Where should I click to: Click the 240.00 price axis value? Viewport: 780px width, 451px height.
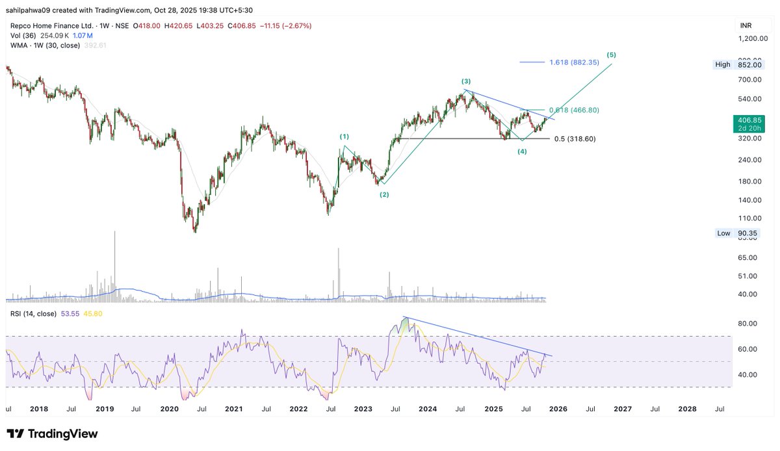(748, 160)
